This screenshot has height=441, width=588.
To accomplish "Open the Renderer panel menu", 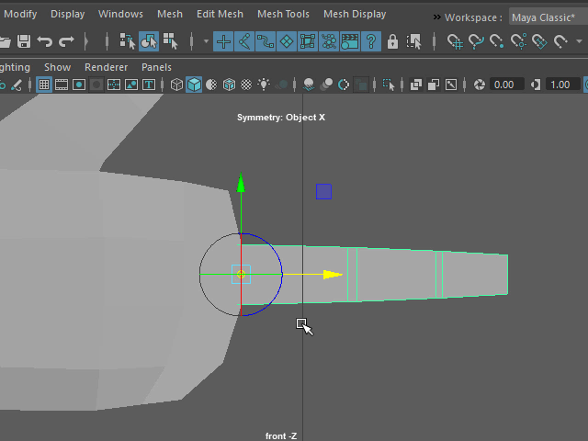I will point(106,67).
